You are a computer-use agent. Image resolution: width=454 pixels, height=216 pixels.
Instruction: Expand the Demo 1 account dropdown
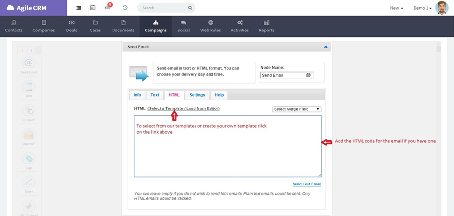[x=422, y=8]
